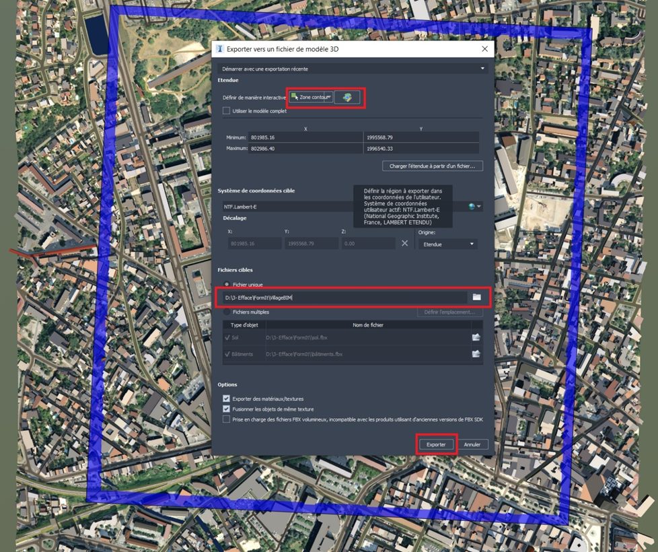Click Charger l'étendue à partir d'un fichier button
Image resolution: width=658 pixels, height=552 pixels.
click(433, 166)
